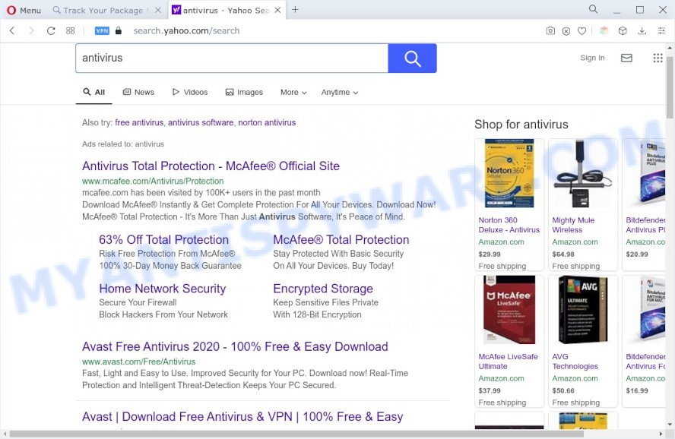Click the '$50.66' AVG price text
675x439 pixels.
click(563, 391)
